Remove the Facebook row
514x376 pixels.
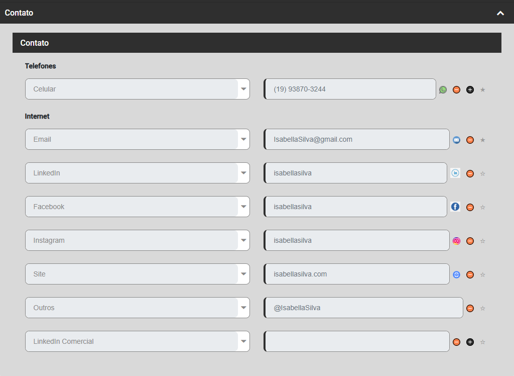tap(470, 207)
